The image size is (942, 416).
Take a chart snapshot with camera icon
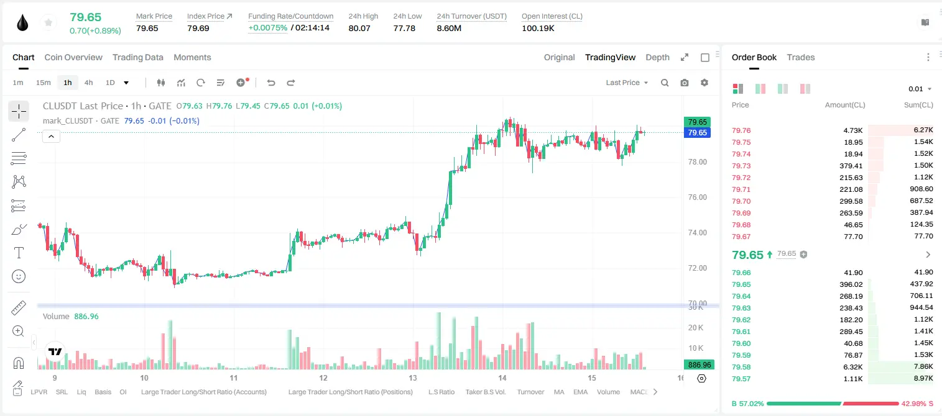pyautogui.click(x=685, y=83)
